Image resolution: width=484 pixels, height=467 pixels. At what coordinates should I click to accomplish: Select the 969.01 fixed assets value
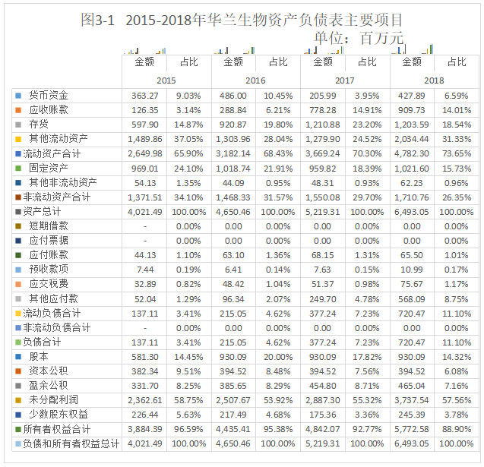coord(145,169)
